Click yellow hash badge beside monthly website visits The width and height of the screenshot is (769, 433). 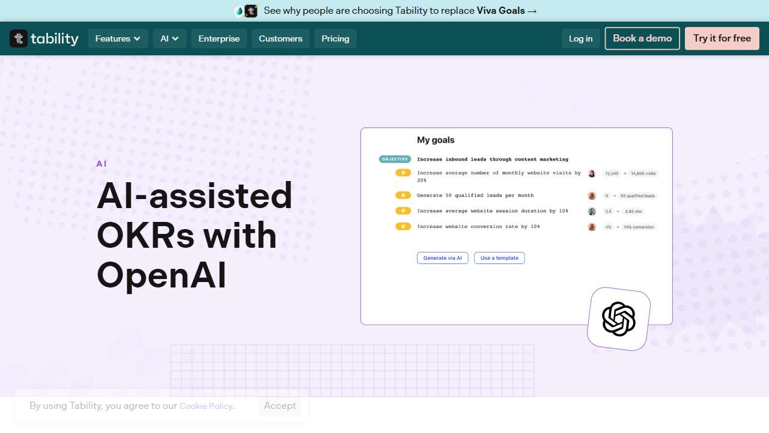coord(403,173)
